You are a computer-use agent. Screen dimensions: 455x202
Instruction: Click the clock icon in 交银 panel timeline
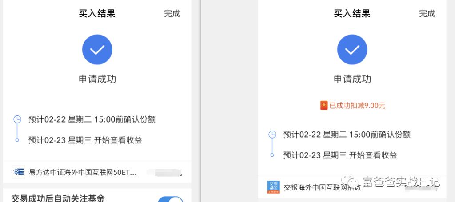(272, 134)
